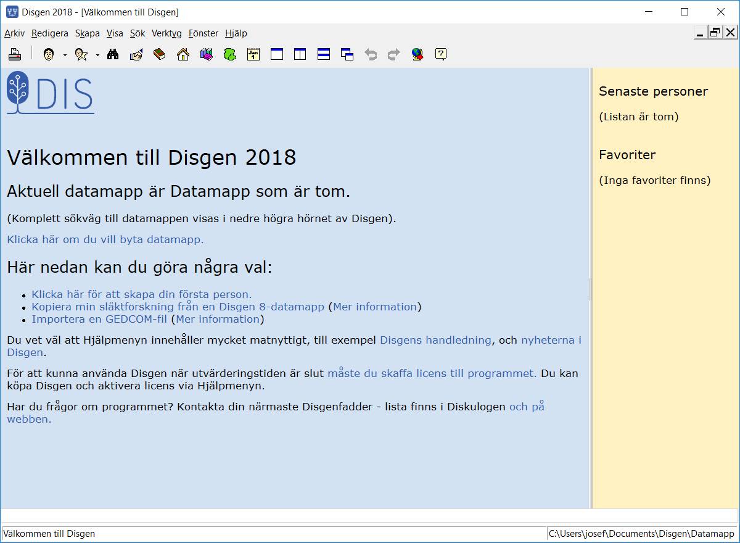740x543 pixels.
Task: Click link to change datamapp
Action: (x=105, y=239)
